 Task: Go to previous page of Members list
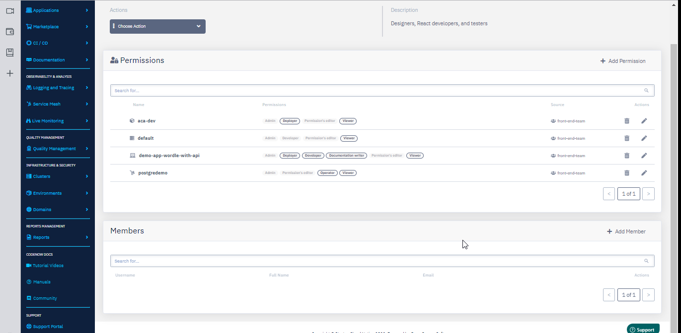click(609, 295)
